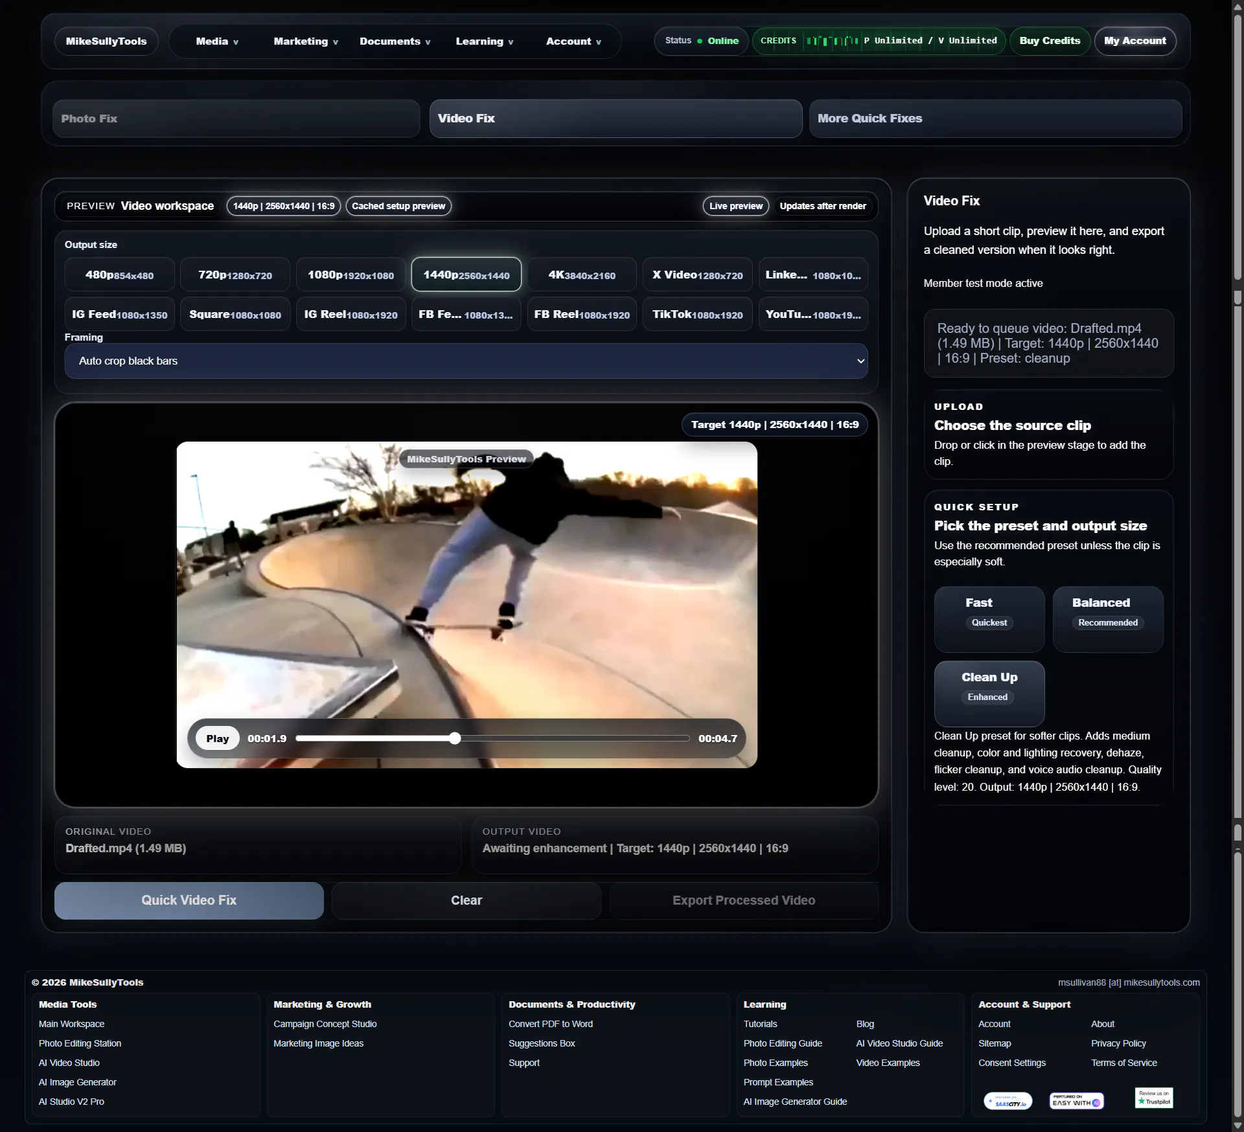Select IG Feed 1080x1350 output size
This screenshot has height=1132, width=1244.
(x=119, y=314)
